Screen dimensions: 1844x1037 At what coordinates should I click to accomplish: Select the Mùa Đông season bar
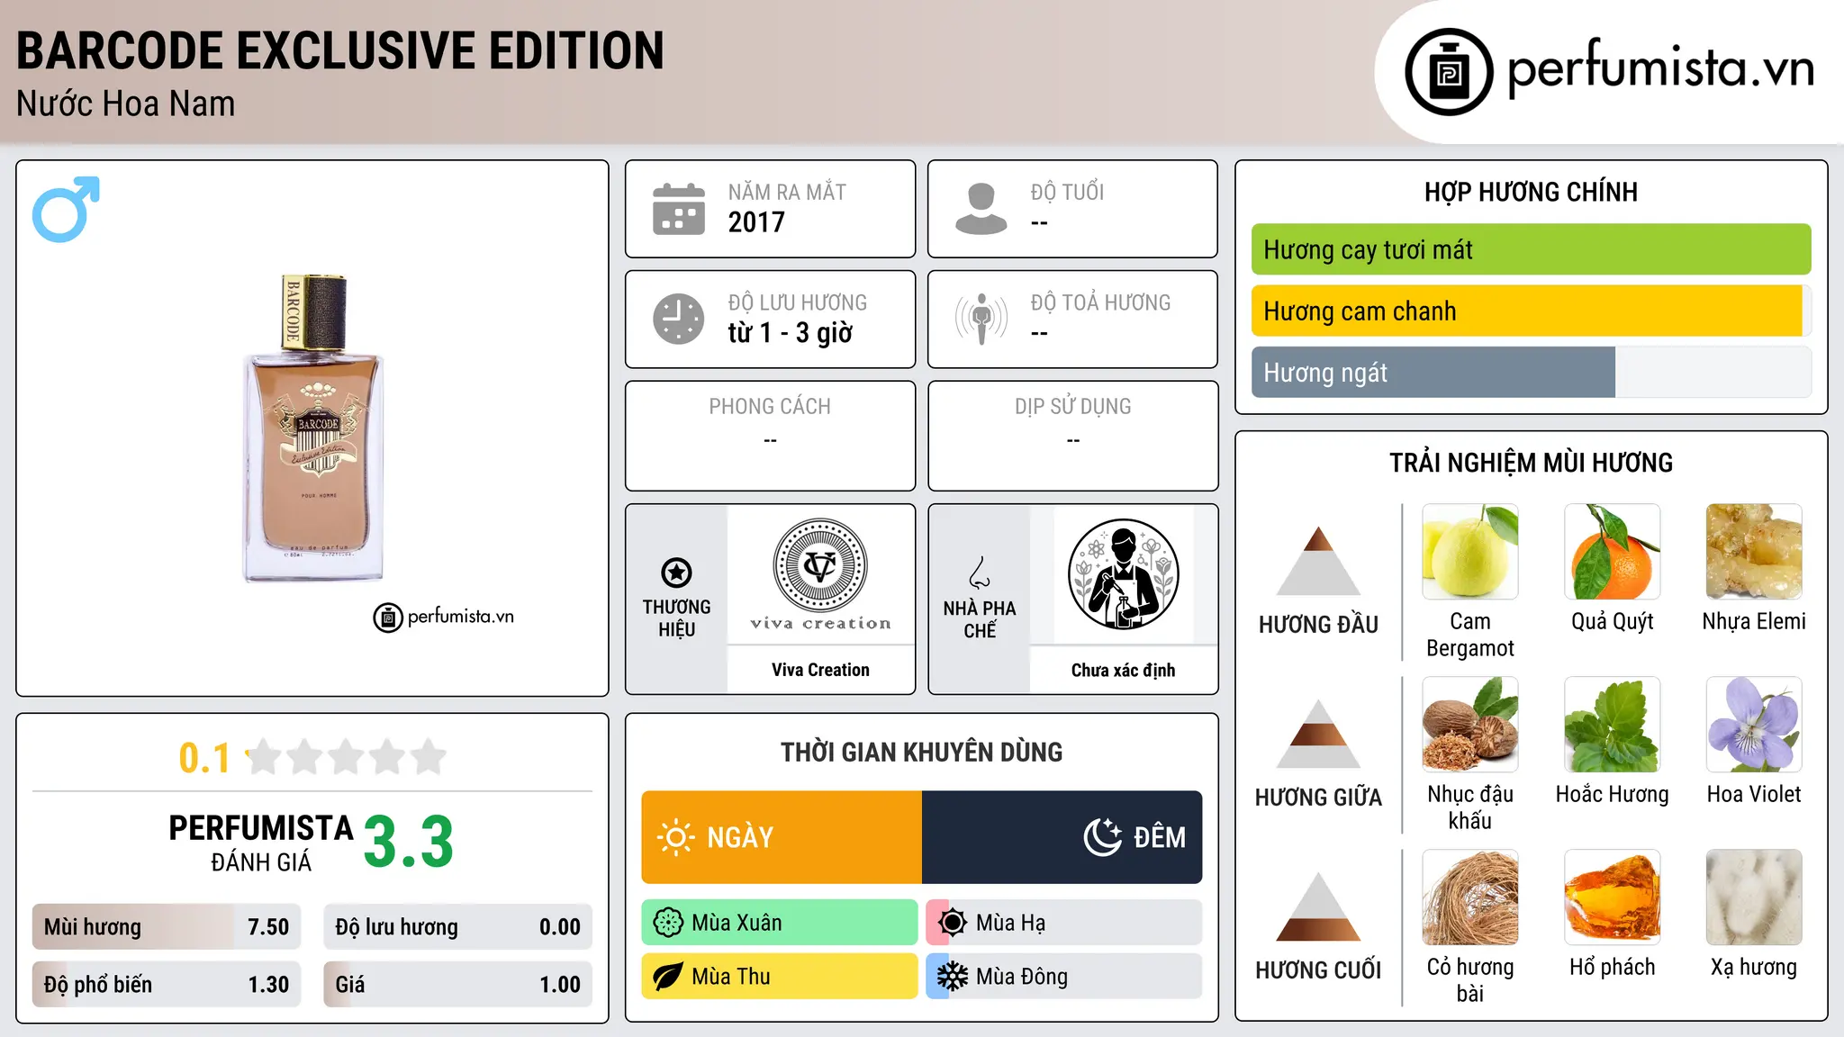(x=1064, y=977)
